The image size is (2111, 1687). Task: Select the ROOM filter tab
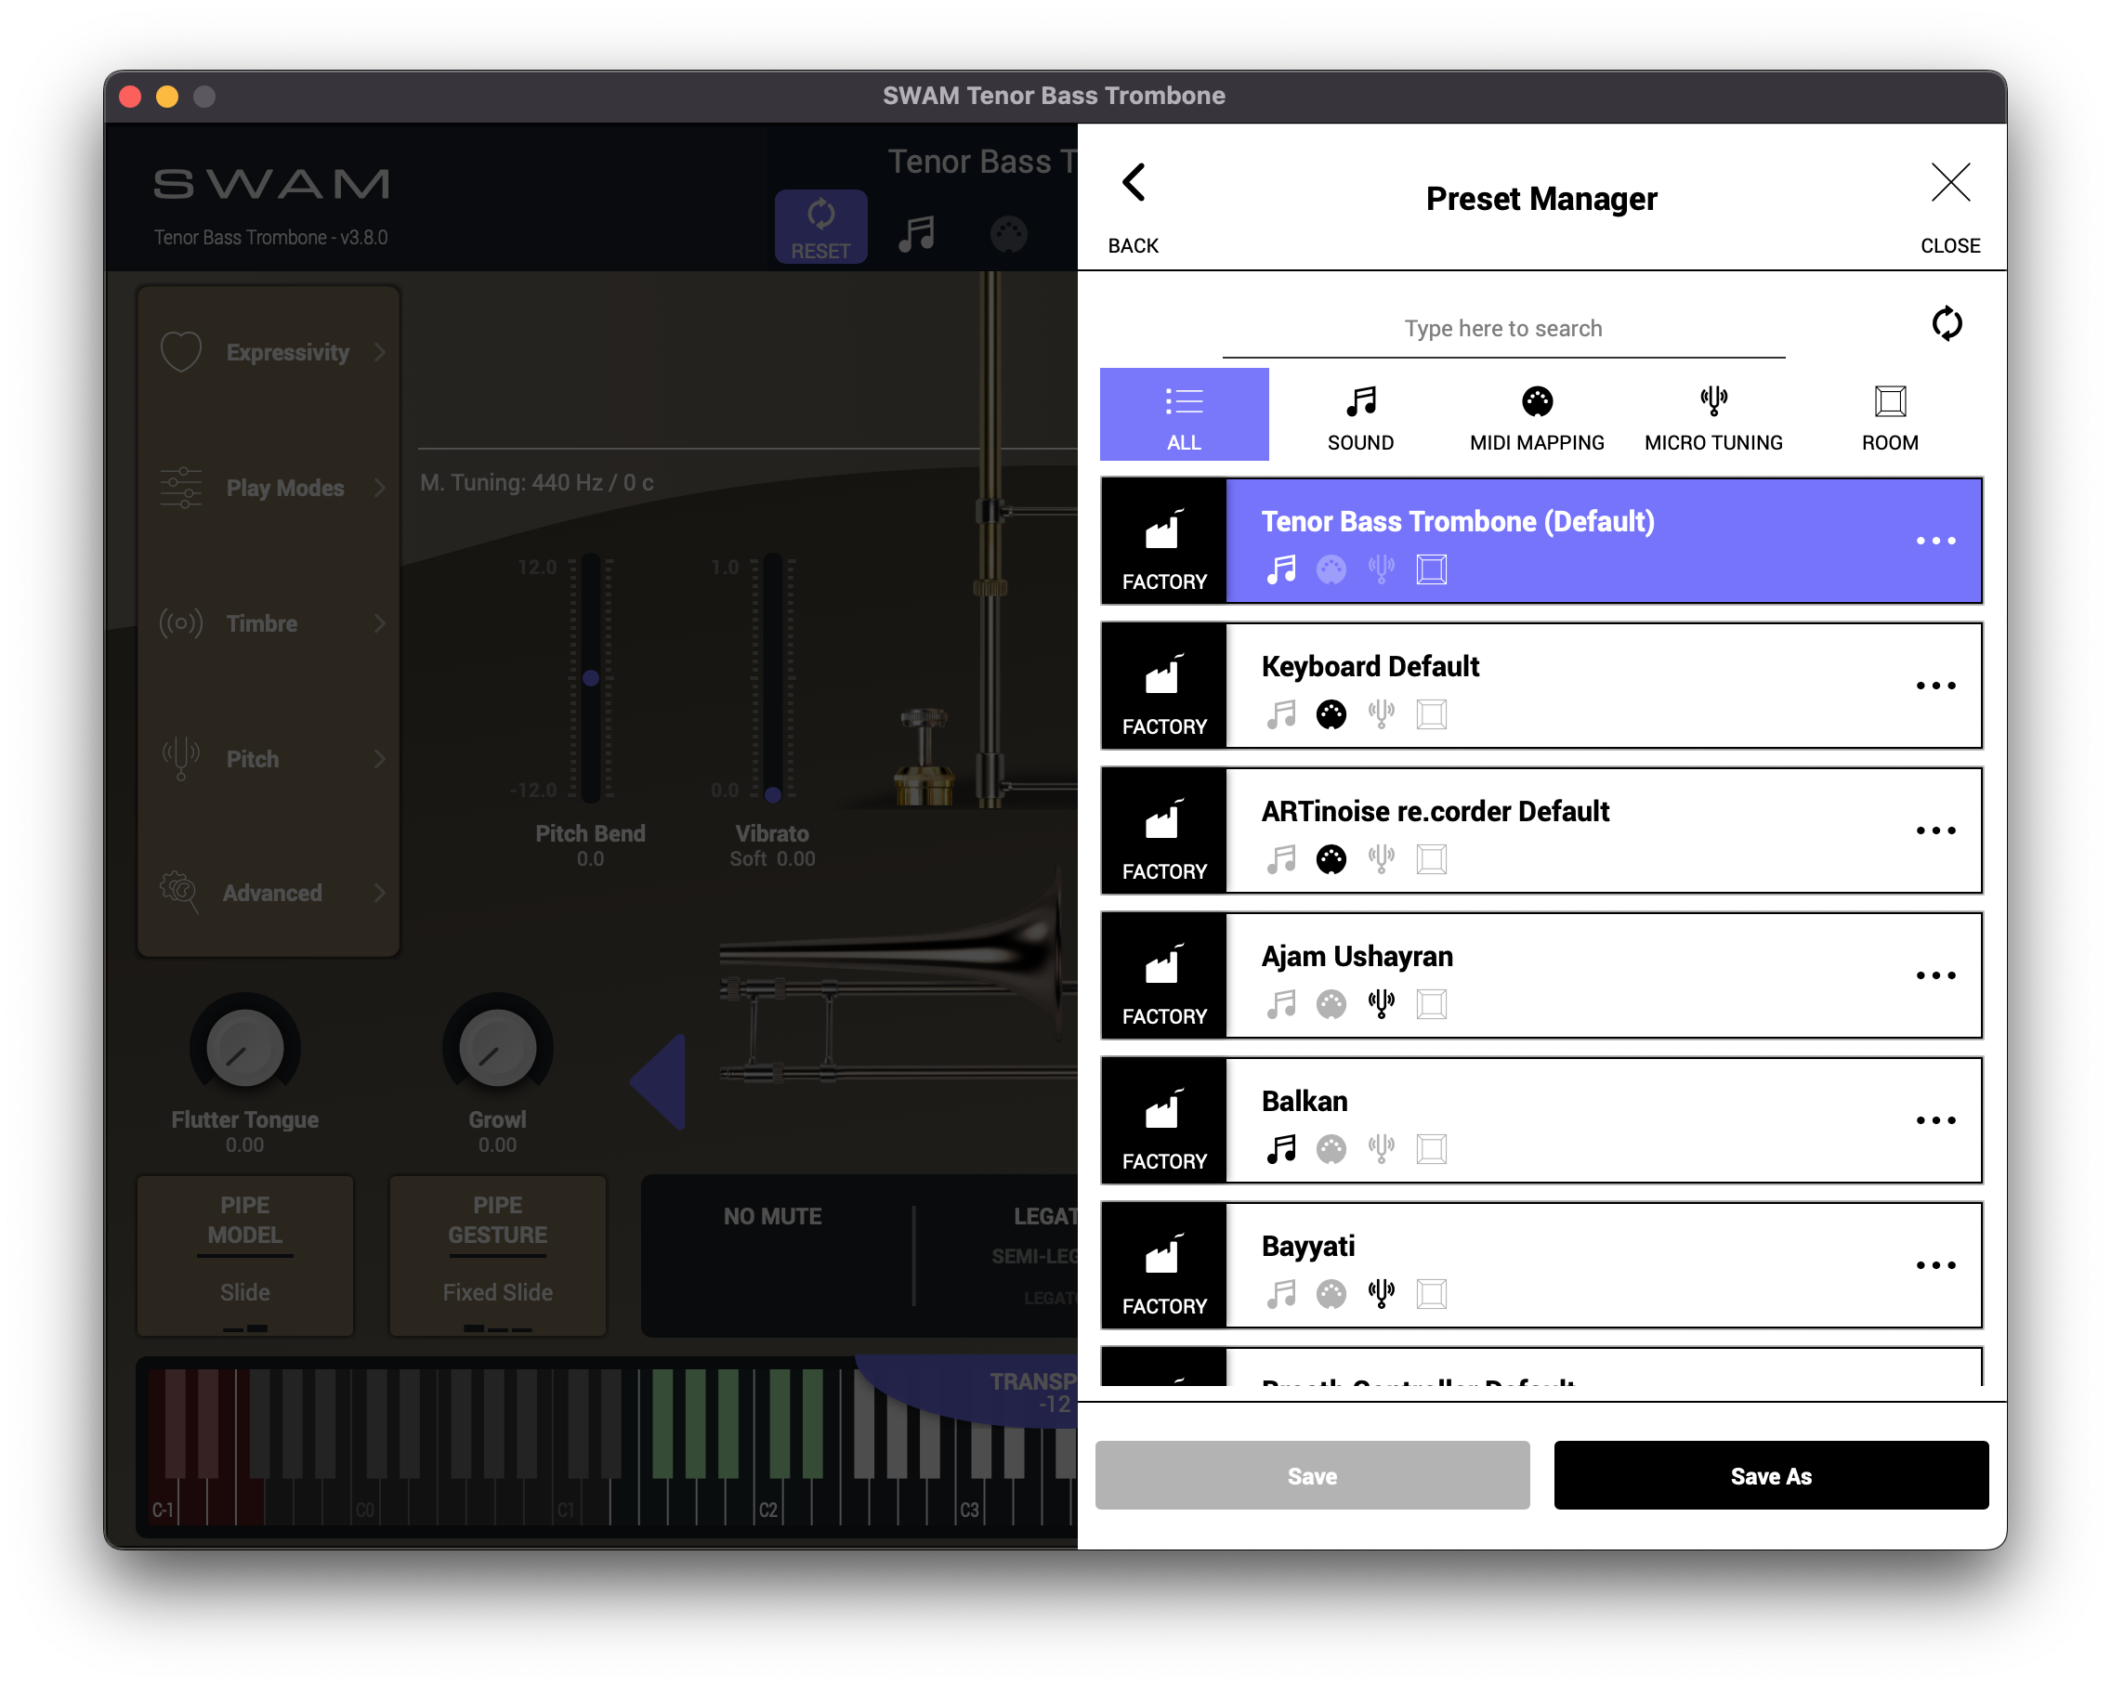coord(1889,415)
